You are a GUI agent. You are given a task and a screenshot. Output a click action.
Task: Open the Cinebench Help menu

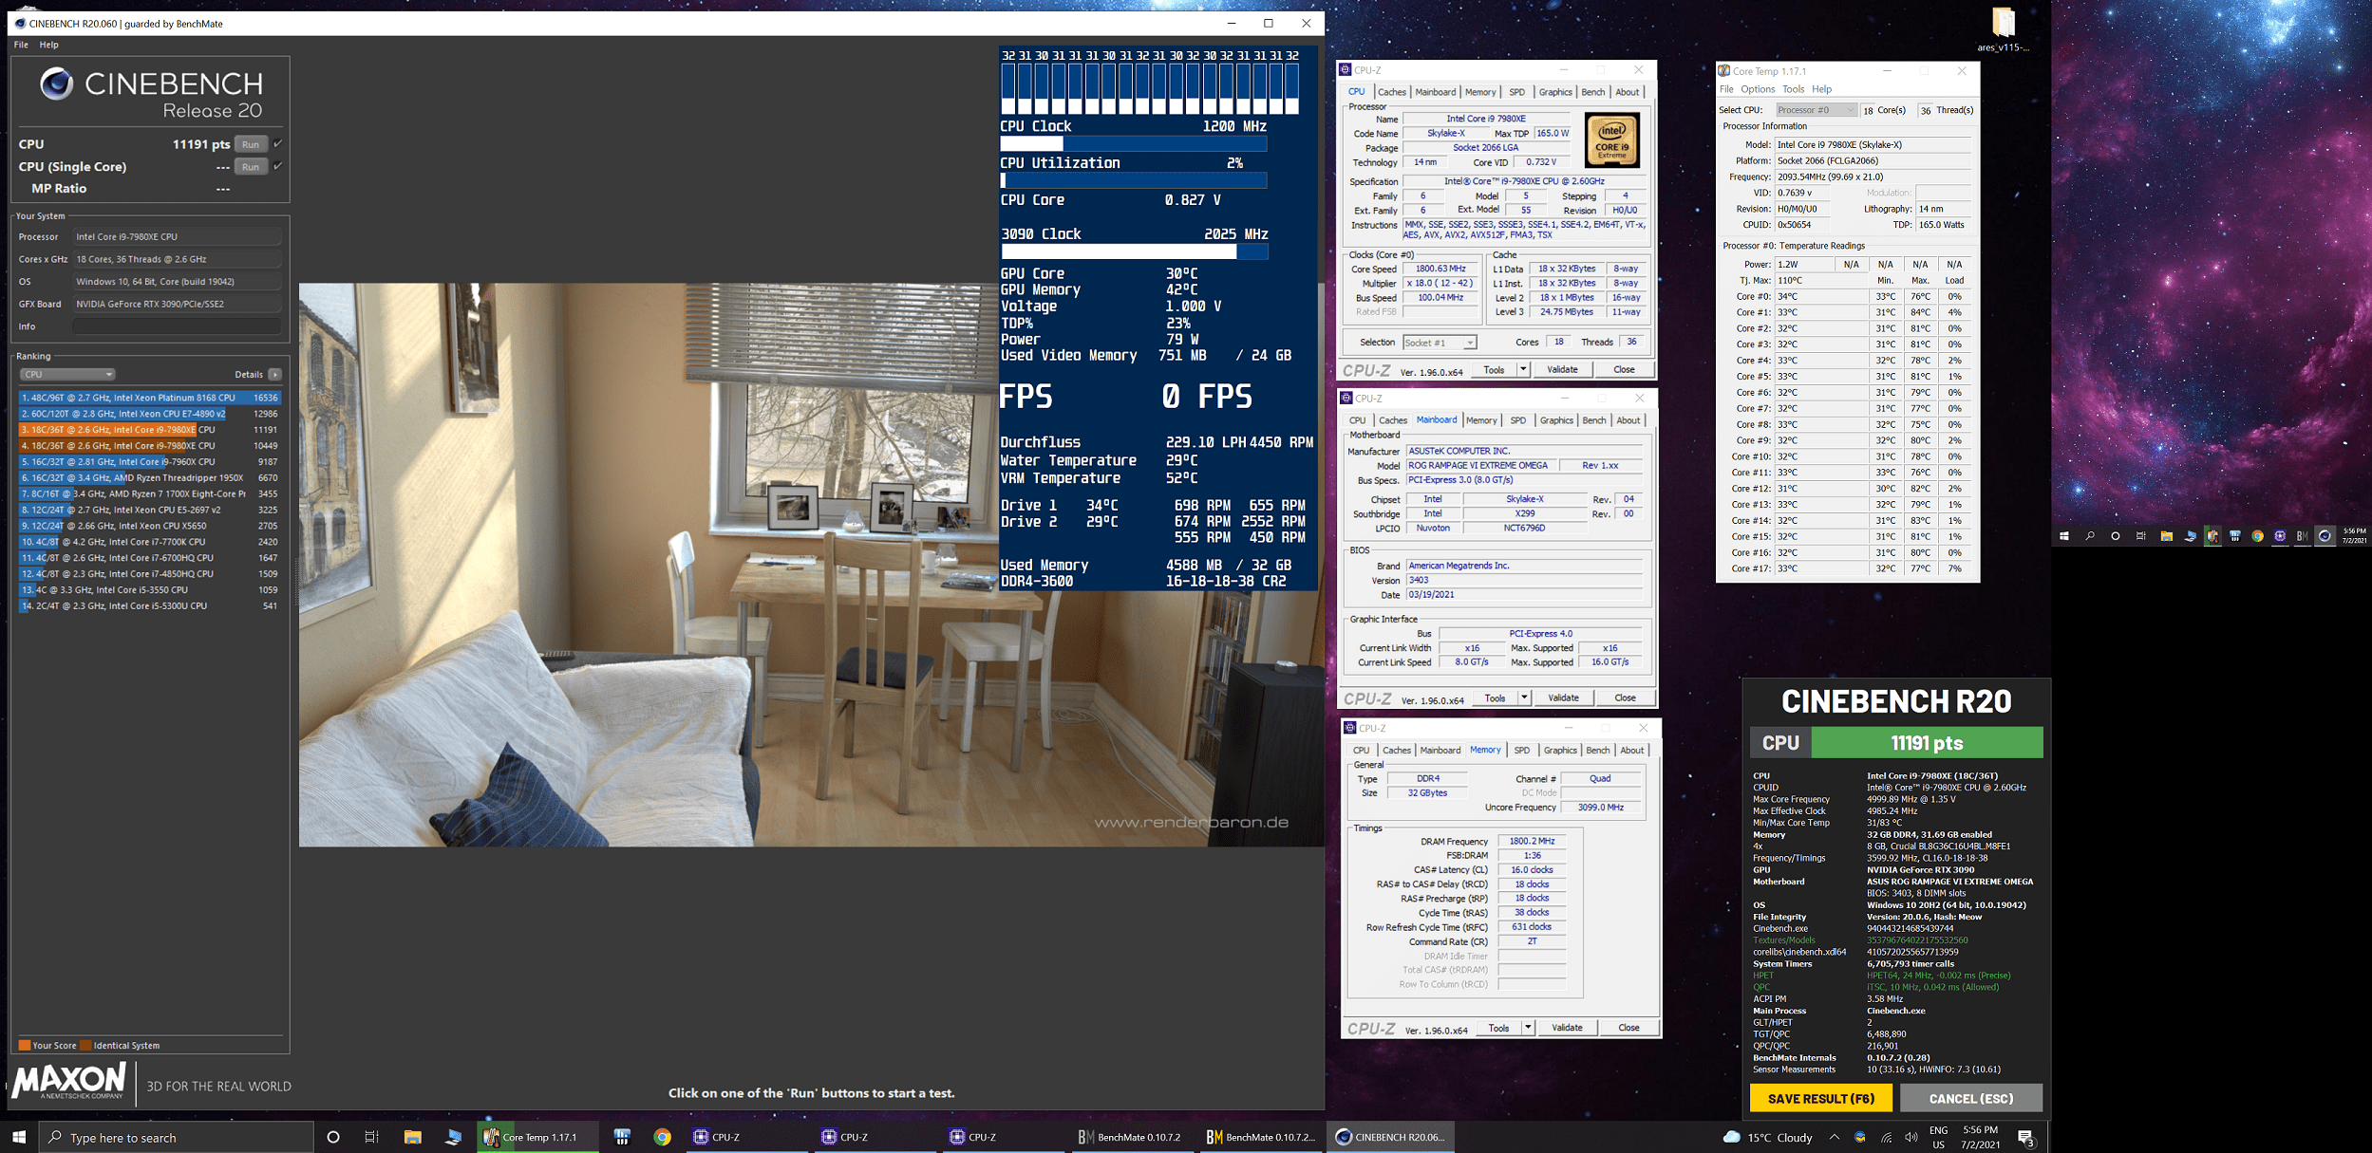[x=48, y=45]
